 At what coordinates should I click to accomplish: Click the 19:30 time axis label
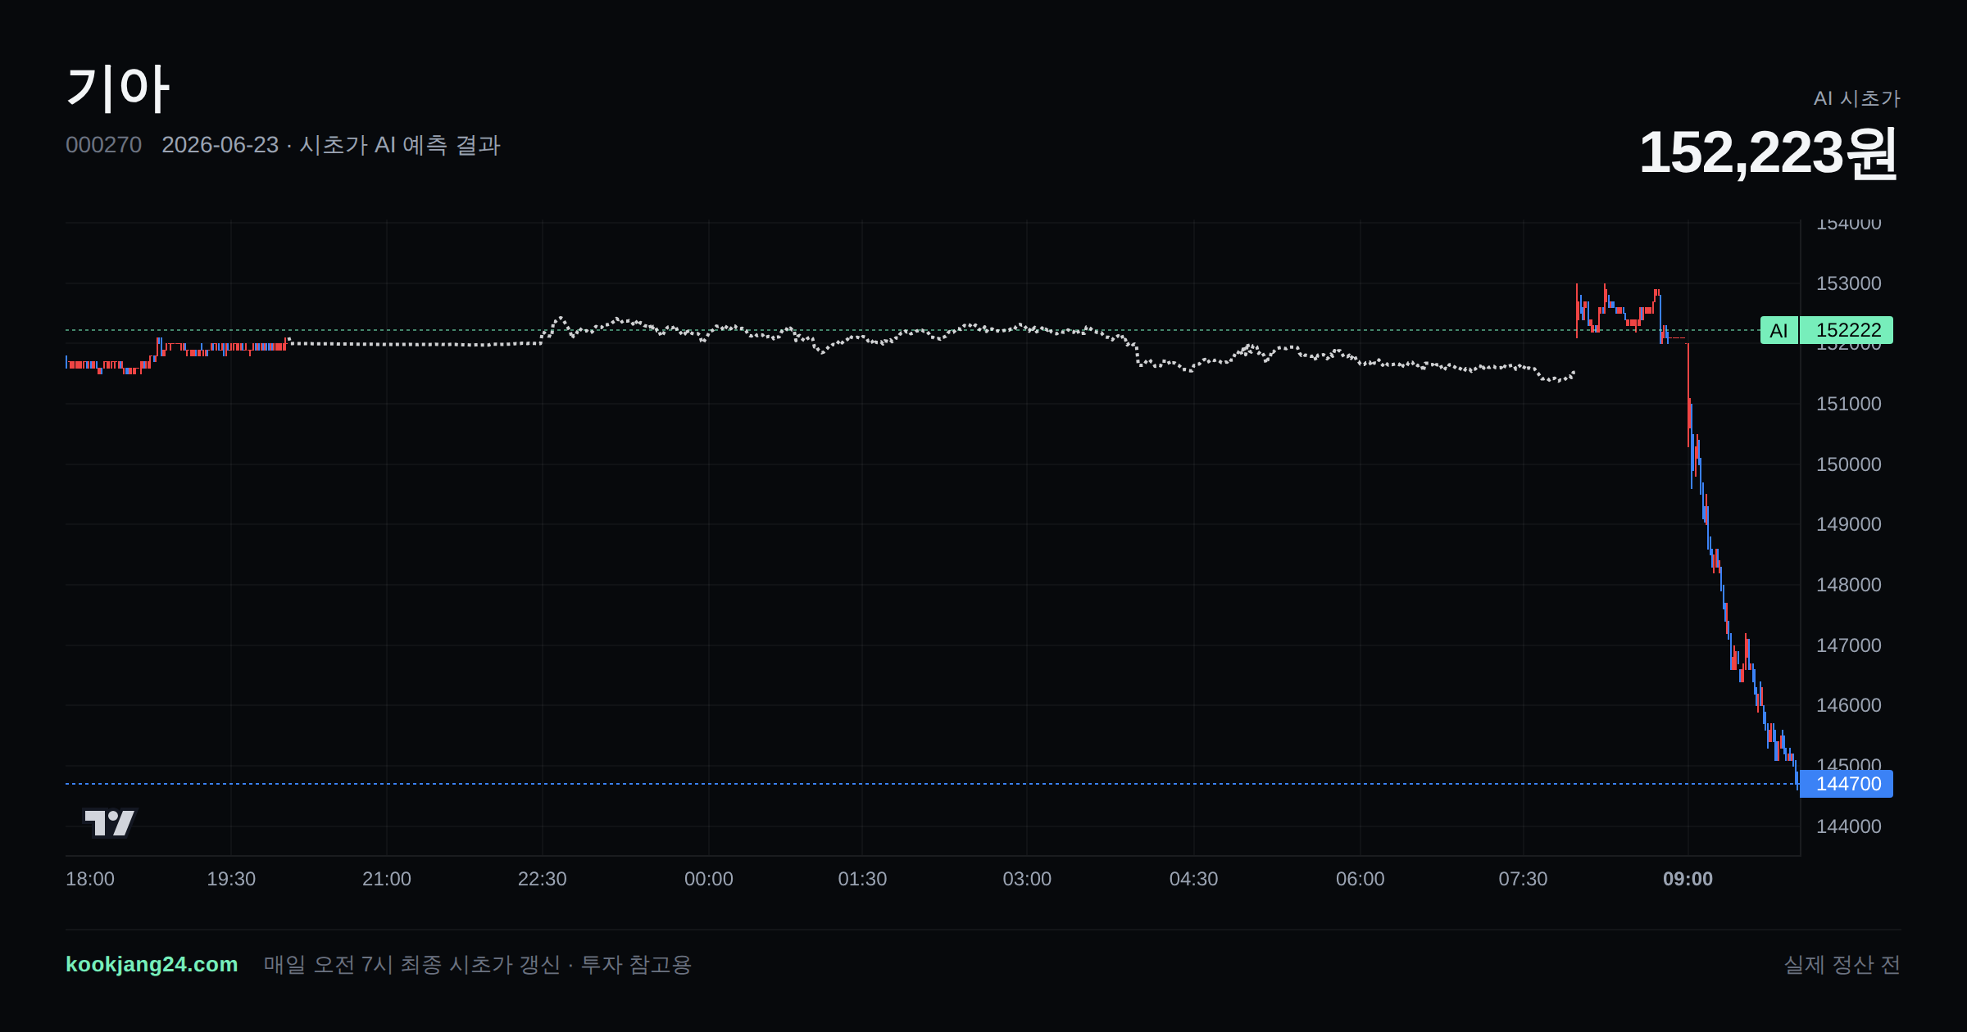pyautogui.click(x=231, y=879)
